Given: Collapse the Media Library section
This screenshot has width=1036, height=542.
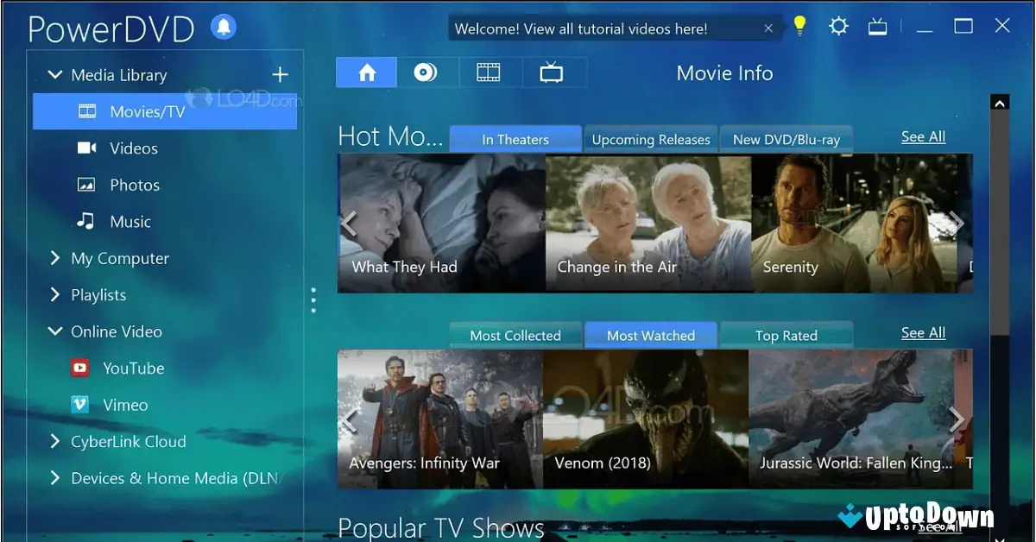Looking at the screenshot, I should coord(54,74).
